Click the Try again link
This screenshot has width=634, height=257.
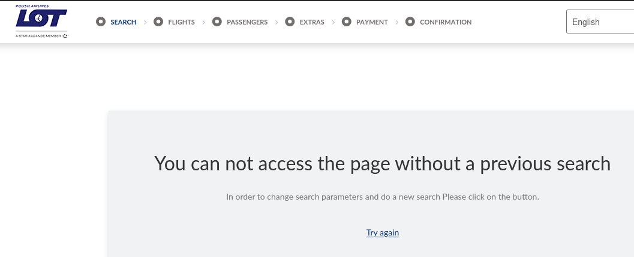click(383, 232)
